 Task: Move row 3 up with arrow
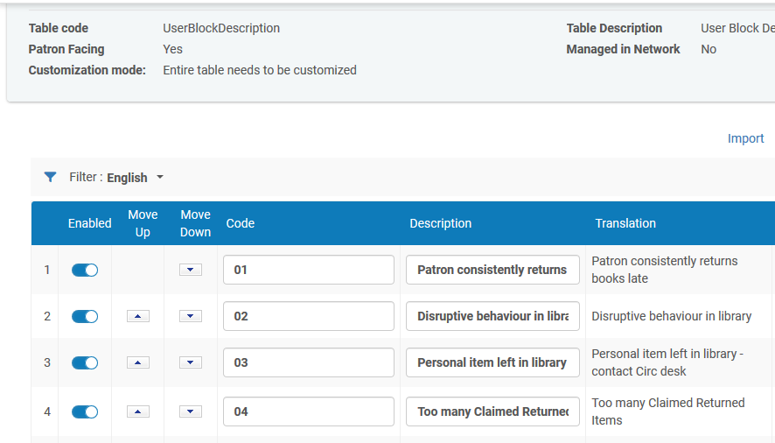tap(138, 362)
